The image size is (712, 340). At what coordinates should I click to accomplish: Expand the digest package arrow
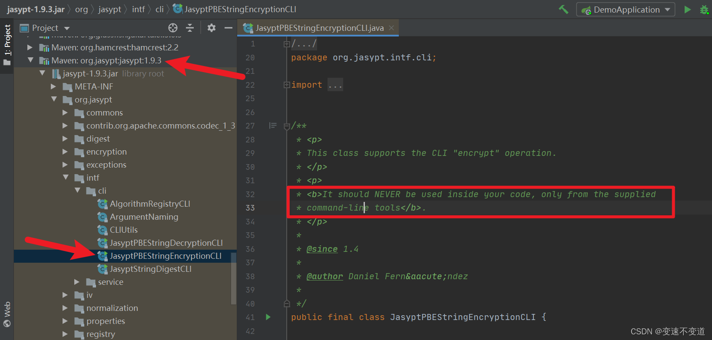(x=65, y=139)
